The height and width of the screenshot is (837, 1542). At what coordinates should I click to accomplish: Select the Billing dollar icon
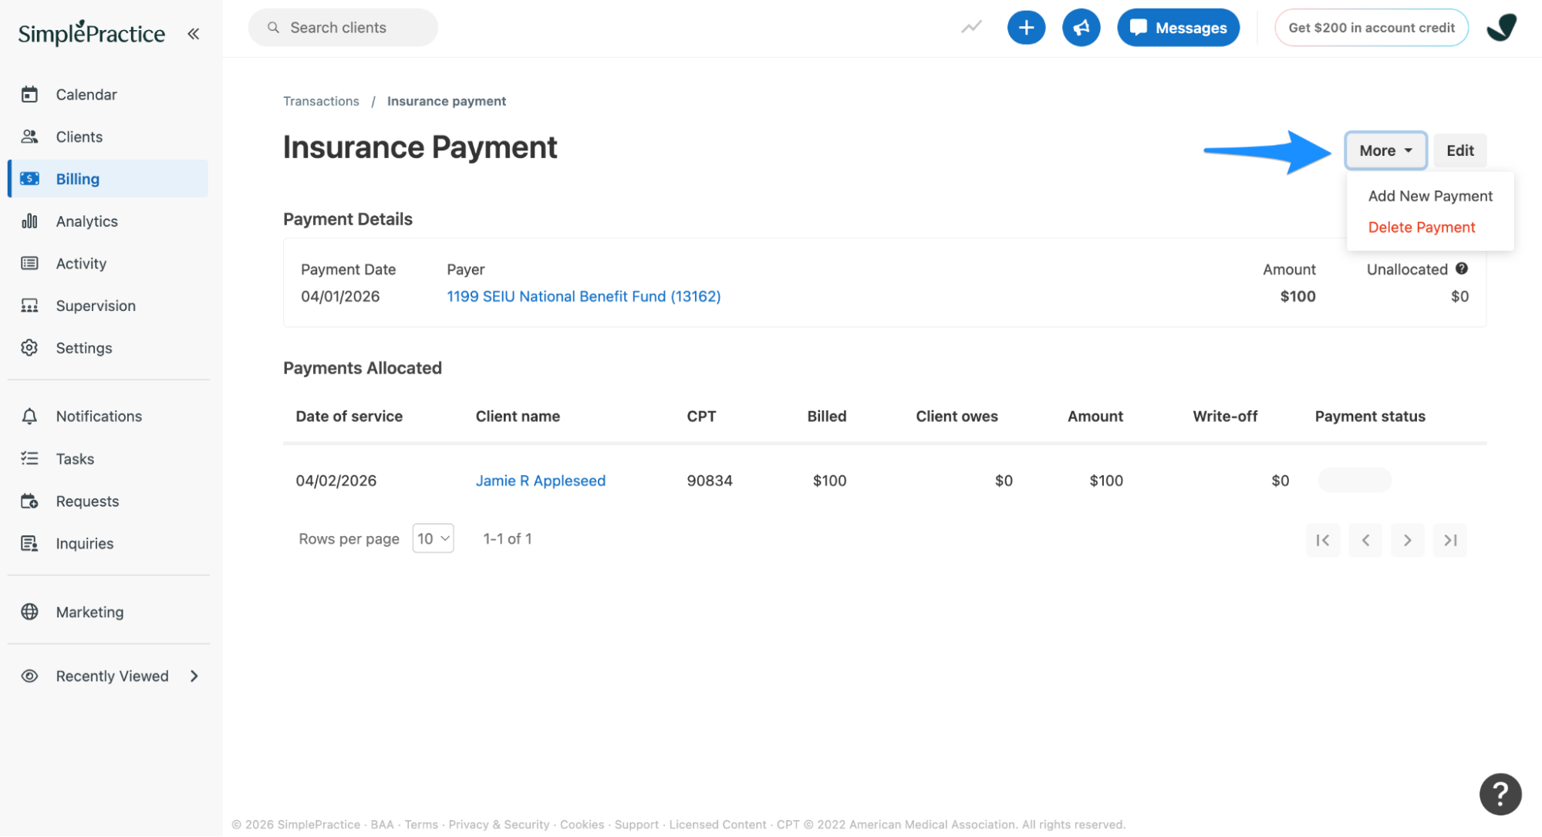(29, 178)
